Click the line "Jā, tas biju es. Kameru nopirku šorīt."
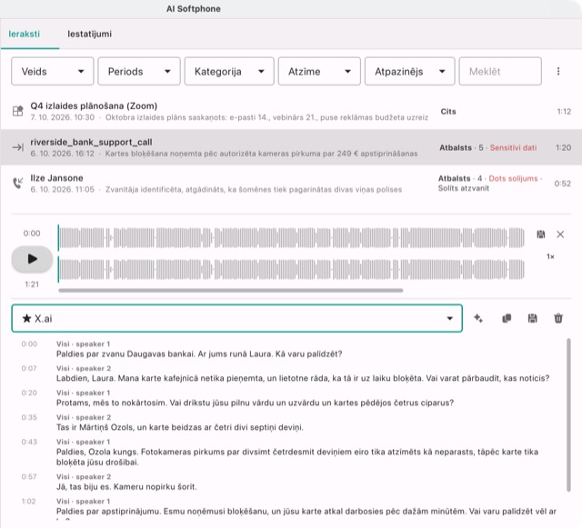Screen dimensions: 582x528 click(126, 487)
